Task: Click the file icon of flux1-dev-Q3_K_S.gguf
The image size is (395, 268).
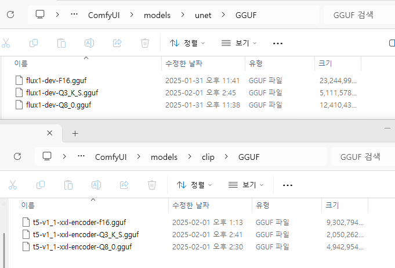Action: click(19, 92)
